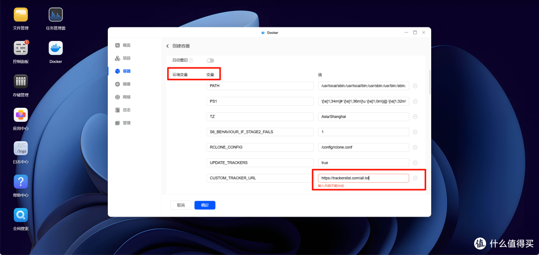This screenshot has height=255, width=539.
Task: Click the 值 column header
Action: pyautogui.click(x=320, y=74)
